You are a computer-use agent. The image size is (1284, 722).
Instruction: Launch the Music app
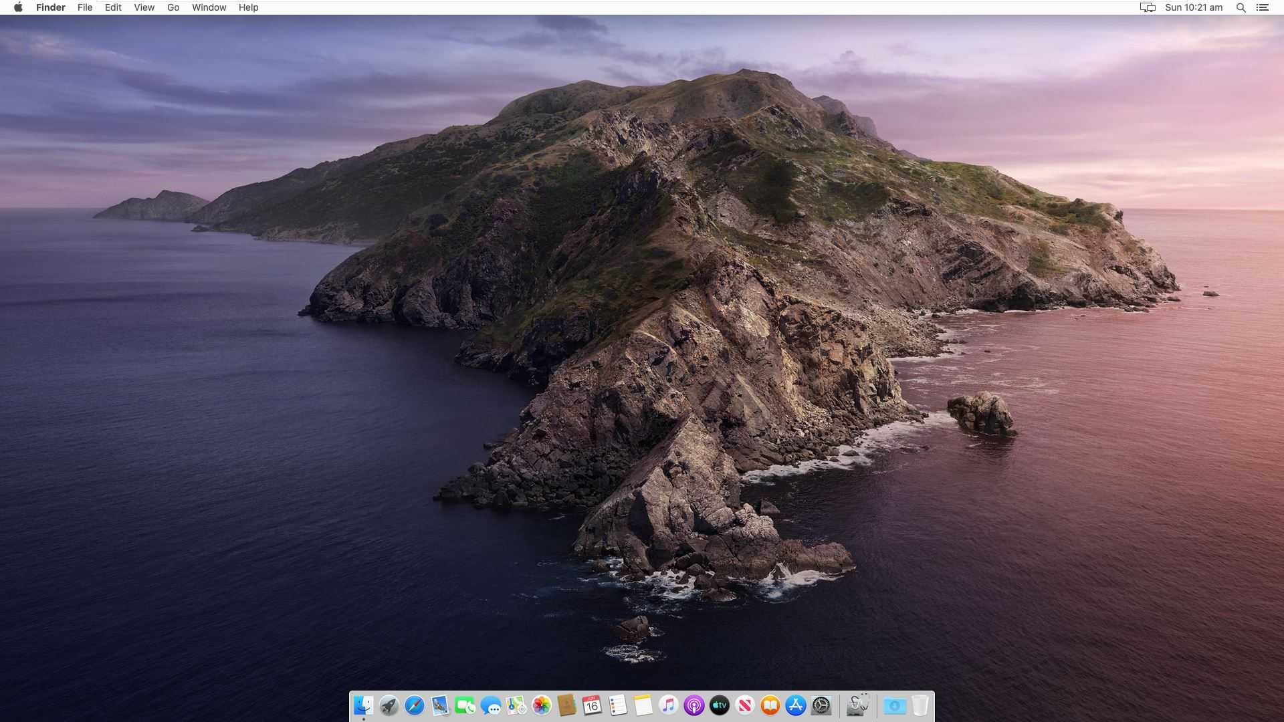(x=668, y=705)
